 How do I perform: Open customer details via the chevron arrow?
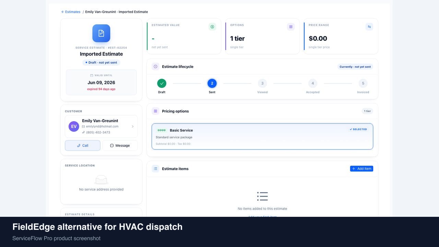click(133, 127)
